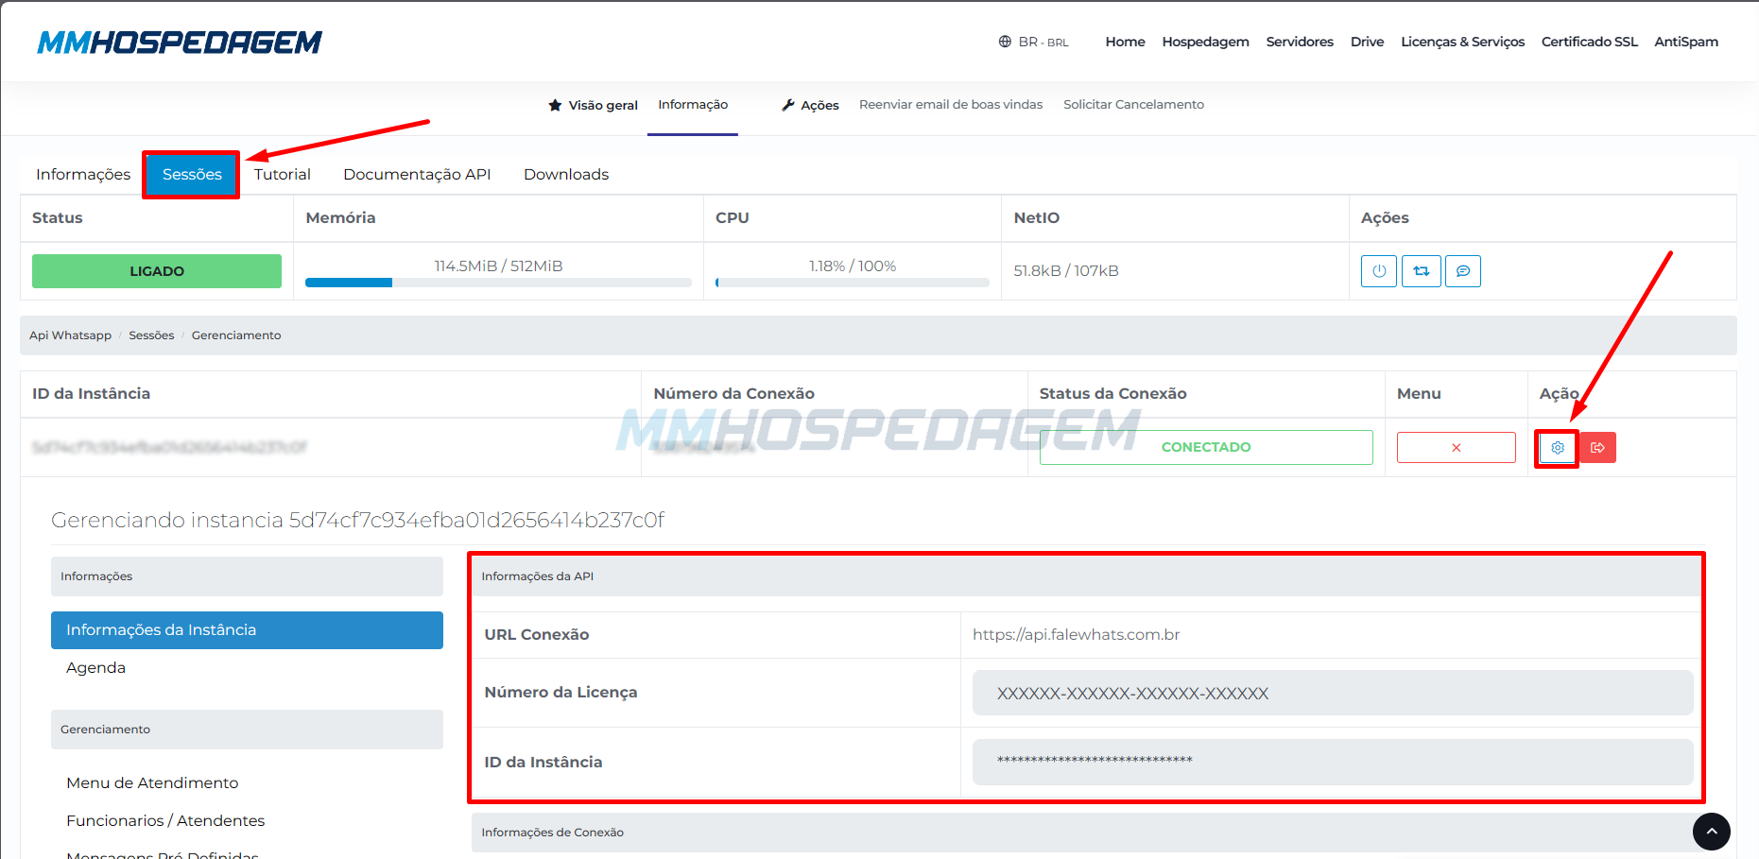Open Licenças & Serviços menu

(x=1462, y=42)
